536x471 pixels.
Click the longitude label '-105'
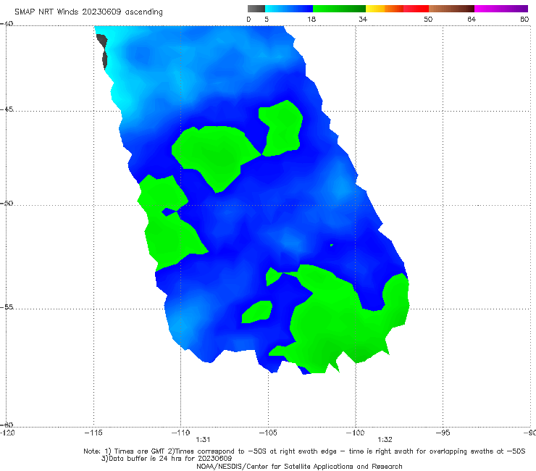coord(268,433)
